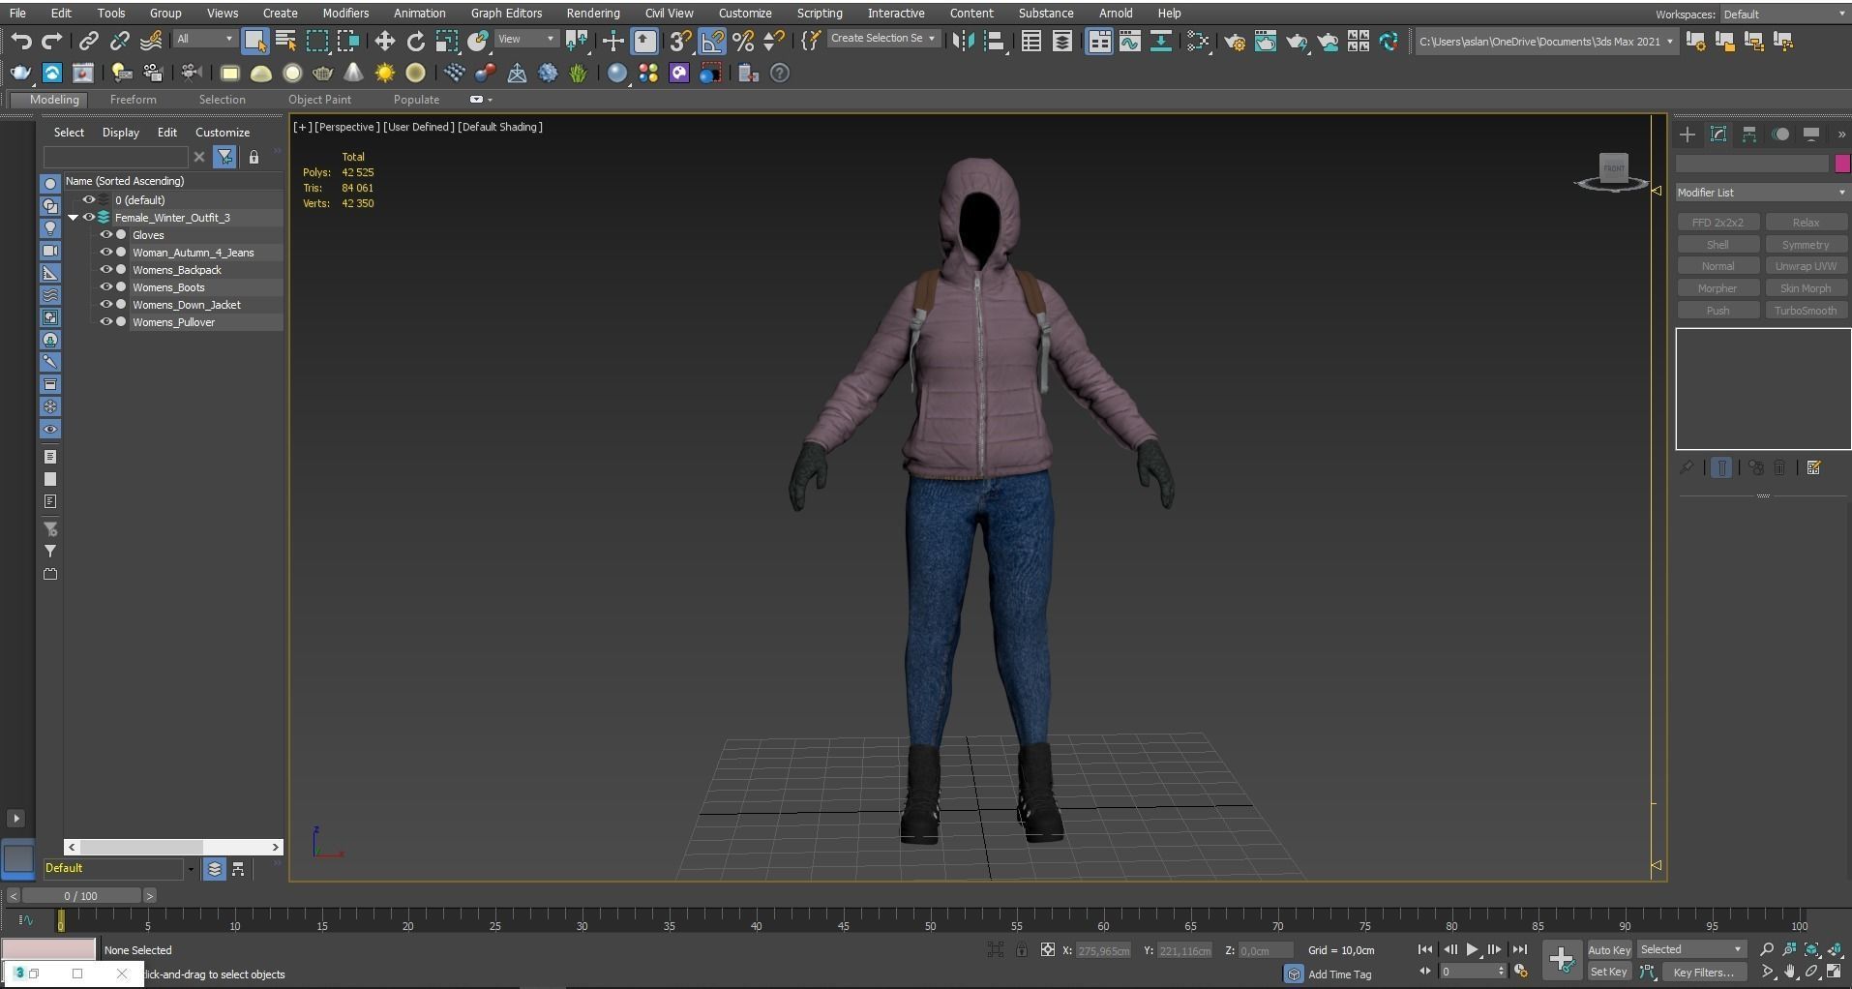Open Render Setup teapot icon

pyautogui.click(x=1235, y=41)
